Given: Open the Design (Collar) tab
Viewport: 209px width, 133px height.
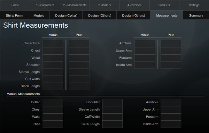Looking at the screenshot, I should point(66,16).
